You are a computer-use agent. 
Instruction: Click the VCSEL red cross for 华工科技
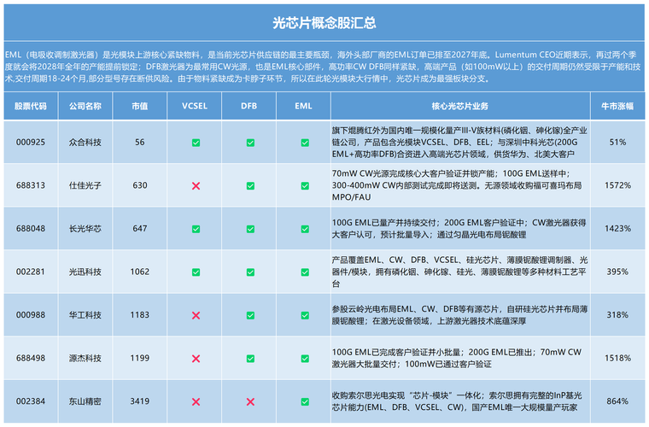coord(196,315)
